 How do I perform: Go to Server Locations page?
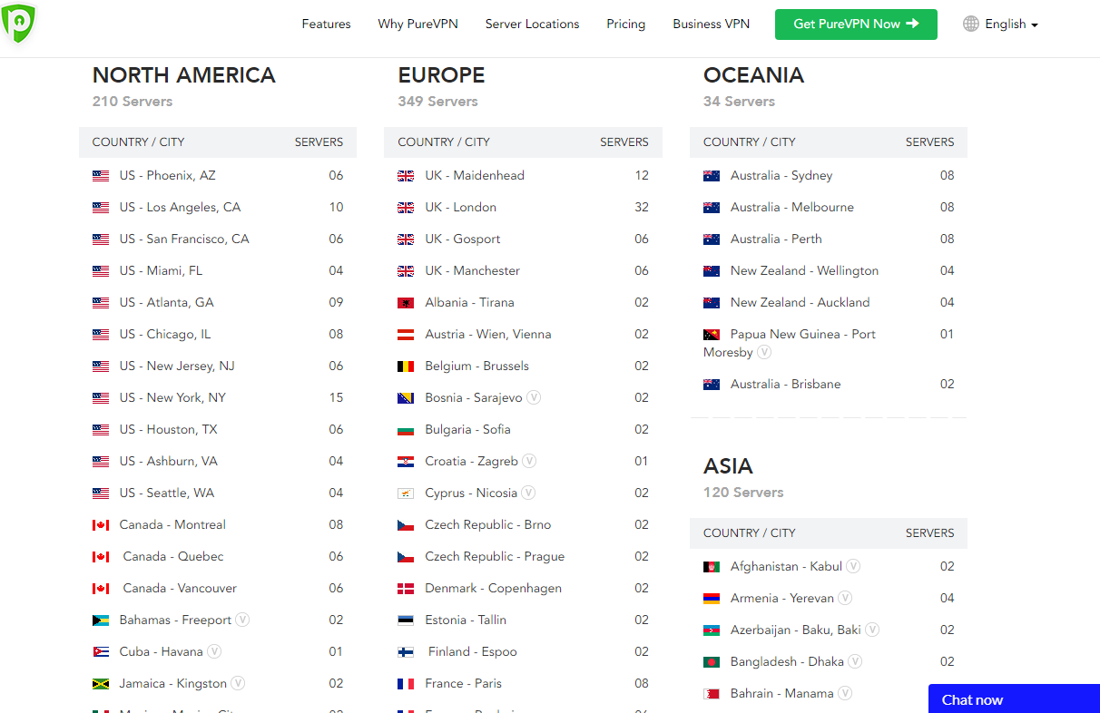click(x=533, y=24)
